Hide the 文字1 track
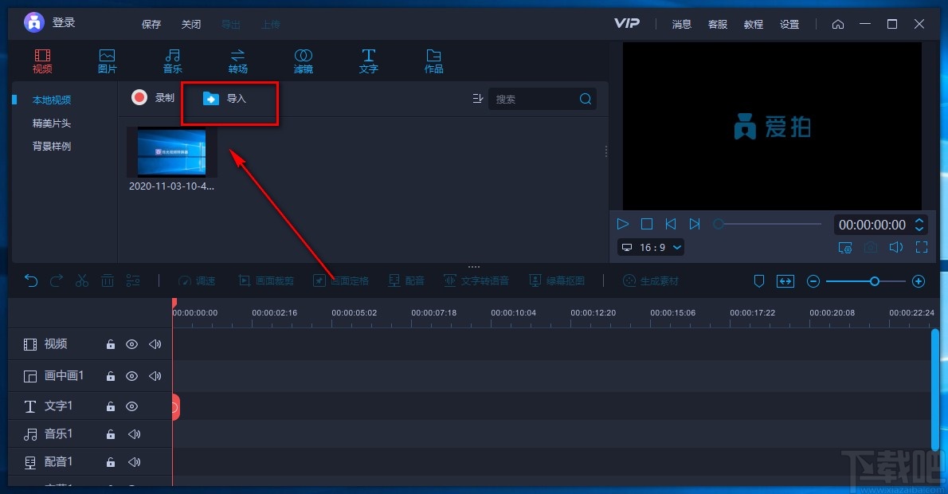 [131, 406]
